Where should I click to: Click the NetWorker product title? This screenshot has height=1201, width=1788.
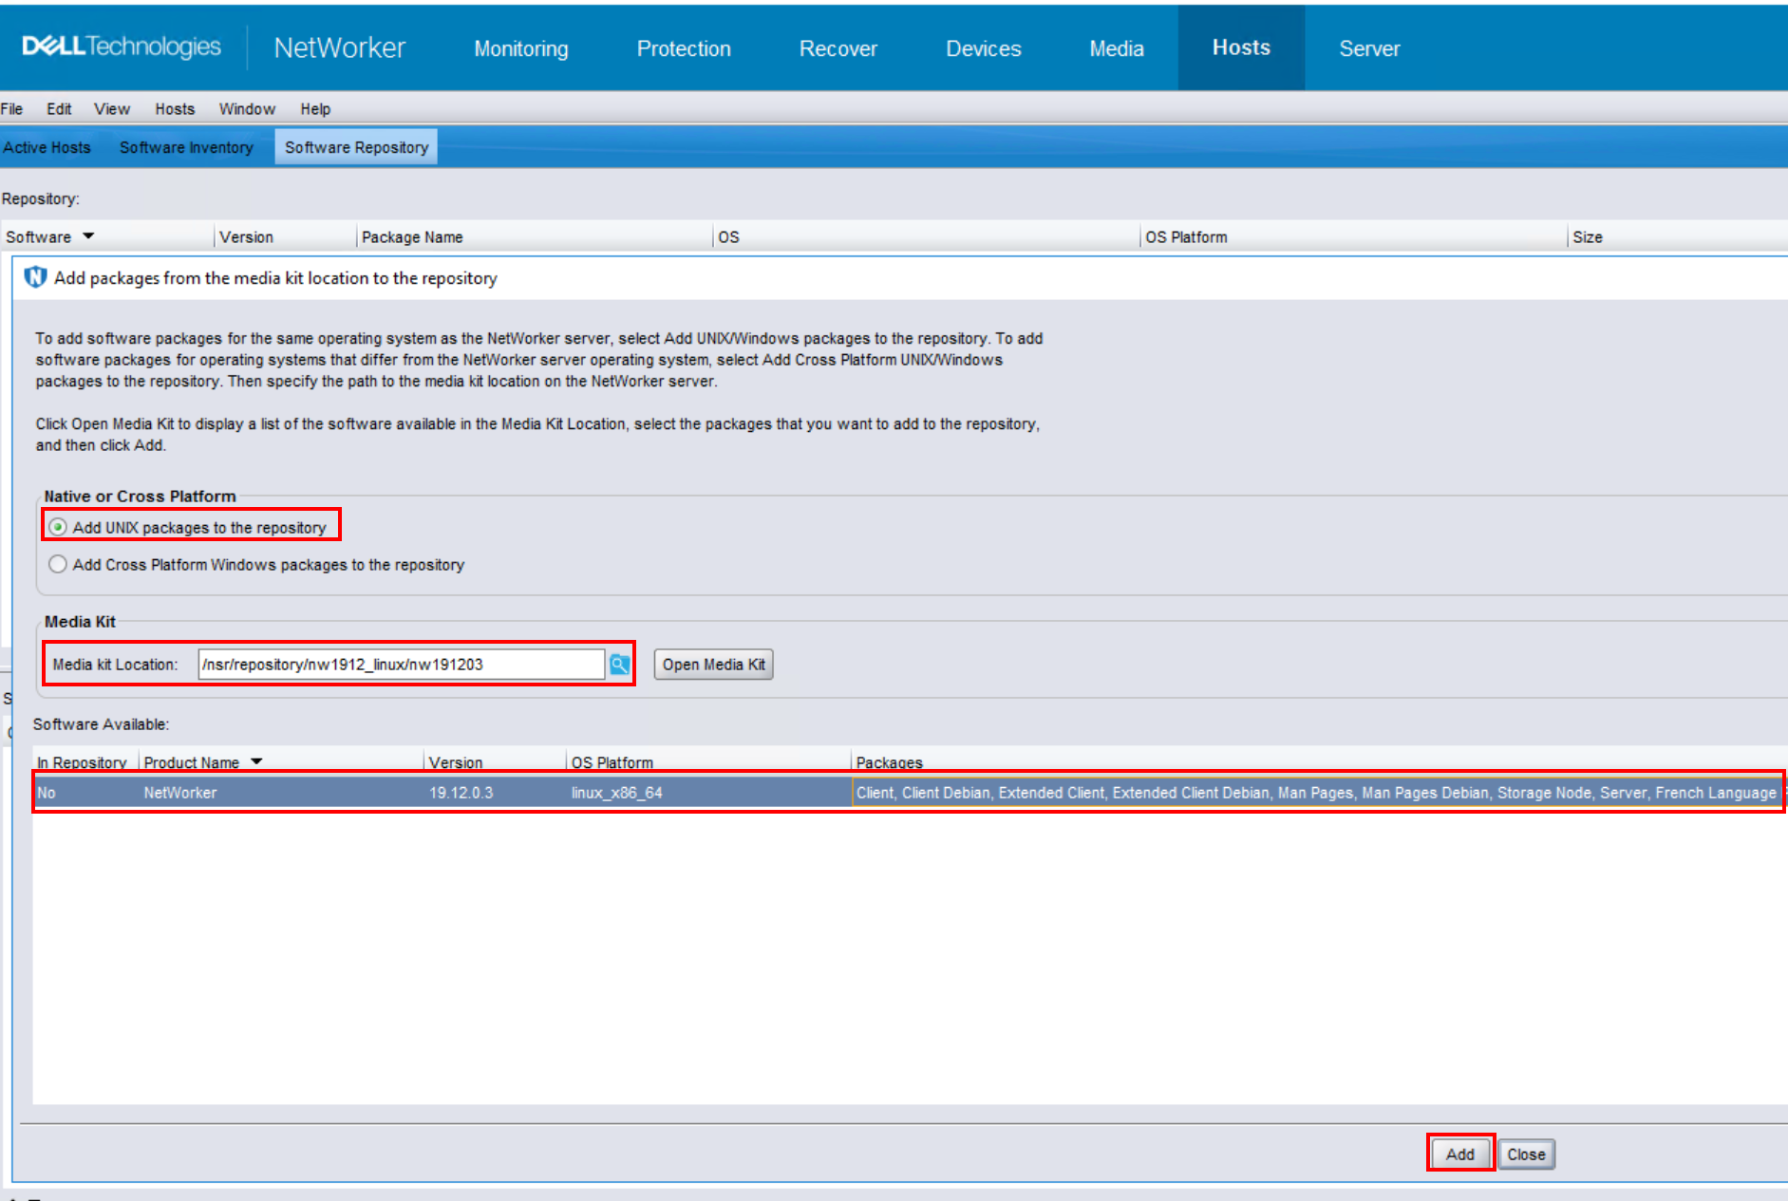tap(339, 47)
